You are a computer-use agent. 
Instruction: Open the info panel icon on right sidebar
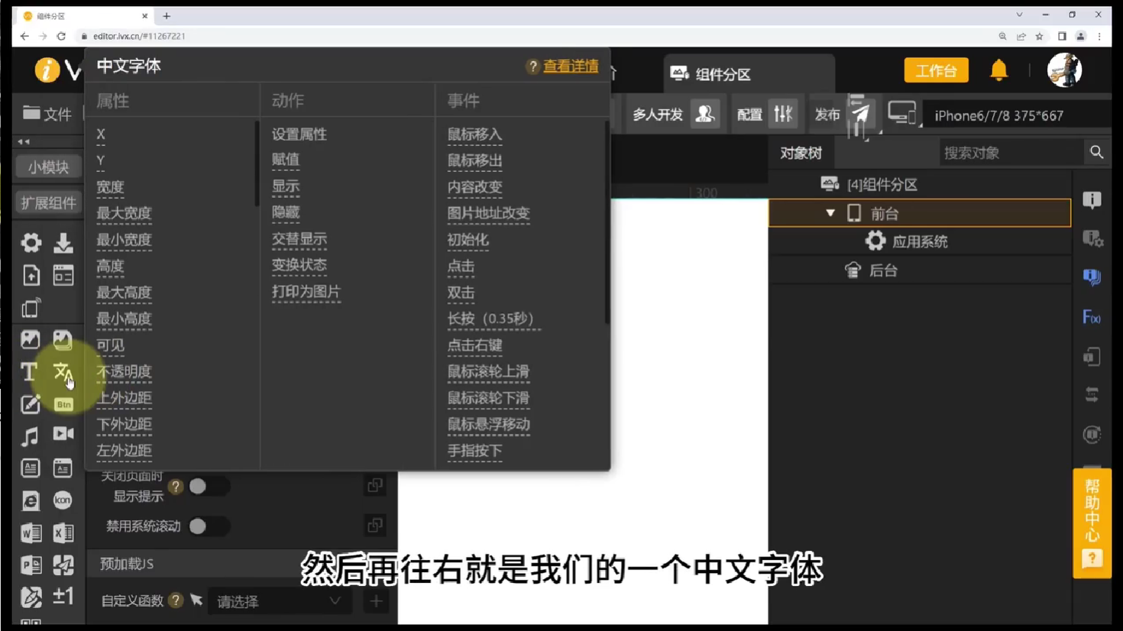tap(1092, 200)
